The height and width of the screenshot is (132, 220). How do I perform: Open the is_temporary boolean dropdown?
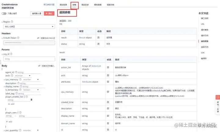click(x=31, y=90)
